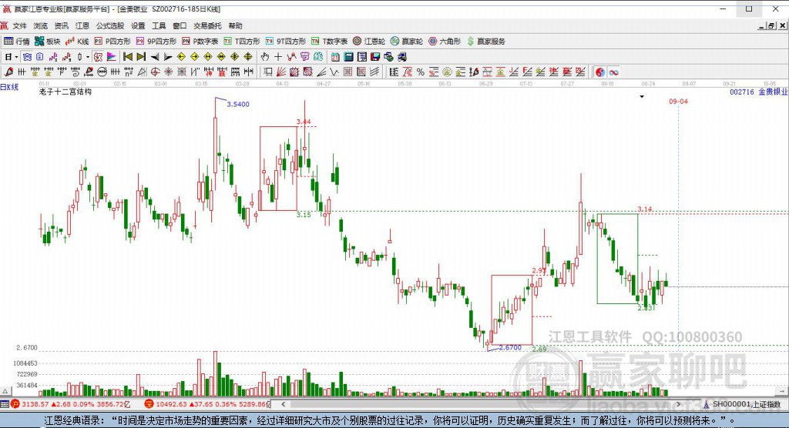789x428 pixels.
Task: Click the 2.6700 low price label
Action: click(510, 347)
